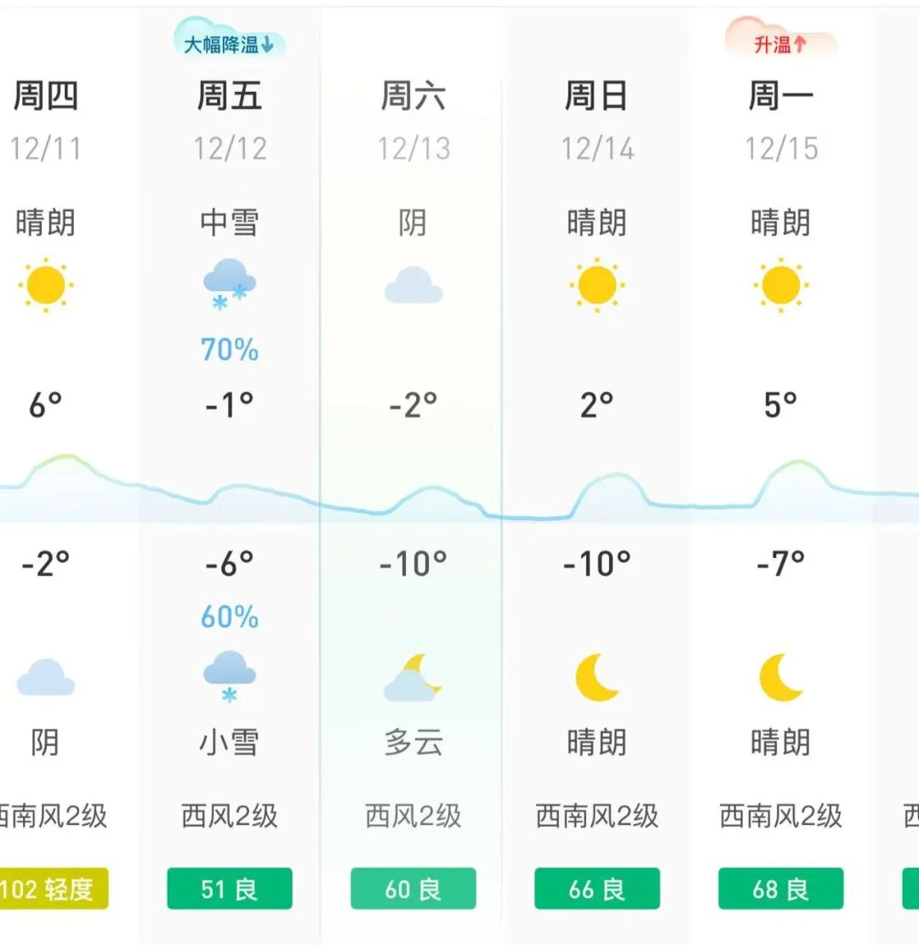Screen dimensions: 919x945
Task: Click Friday's daytime moderate snow icon
Action: 229,283
